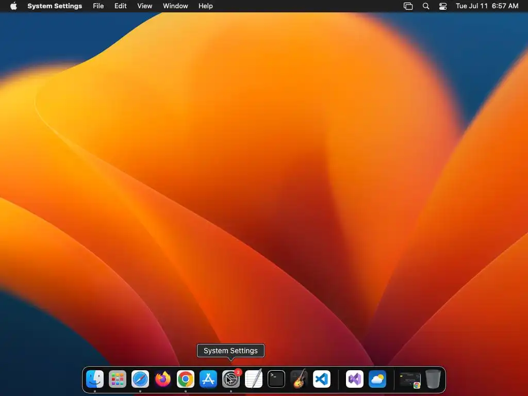Open the App Store icon
The width and height of the screenshot is (528, 396).
coord(208,379)
